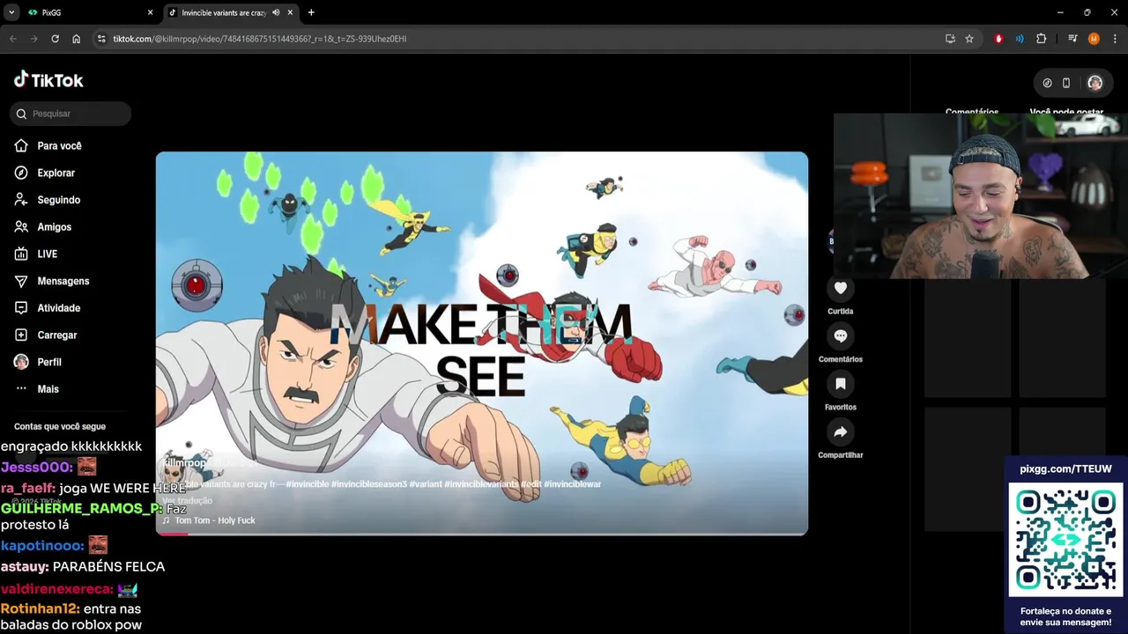Click the MAKE THEM SEE video caption
The height and width of the screenshot is (634, 1128).
481,350
